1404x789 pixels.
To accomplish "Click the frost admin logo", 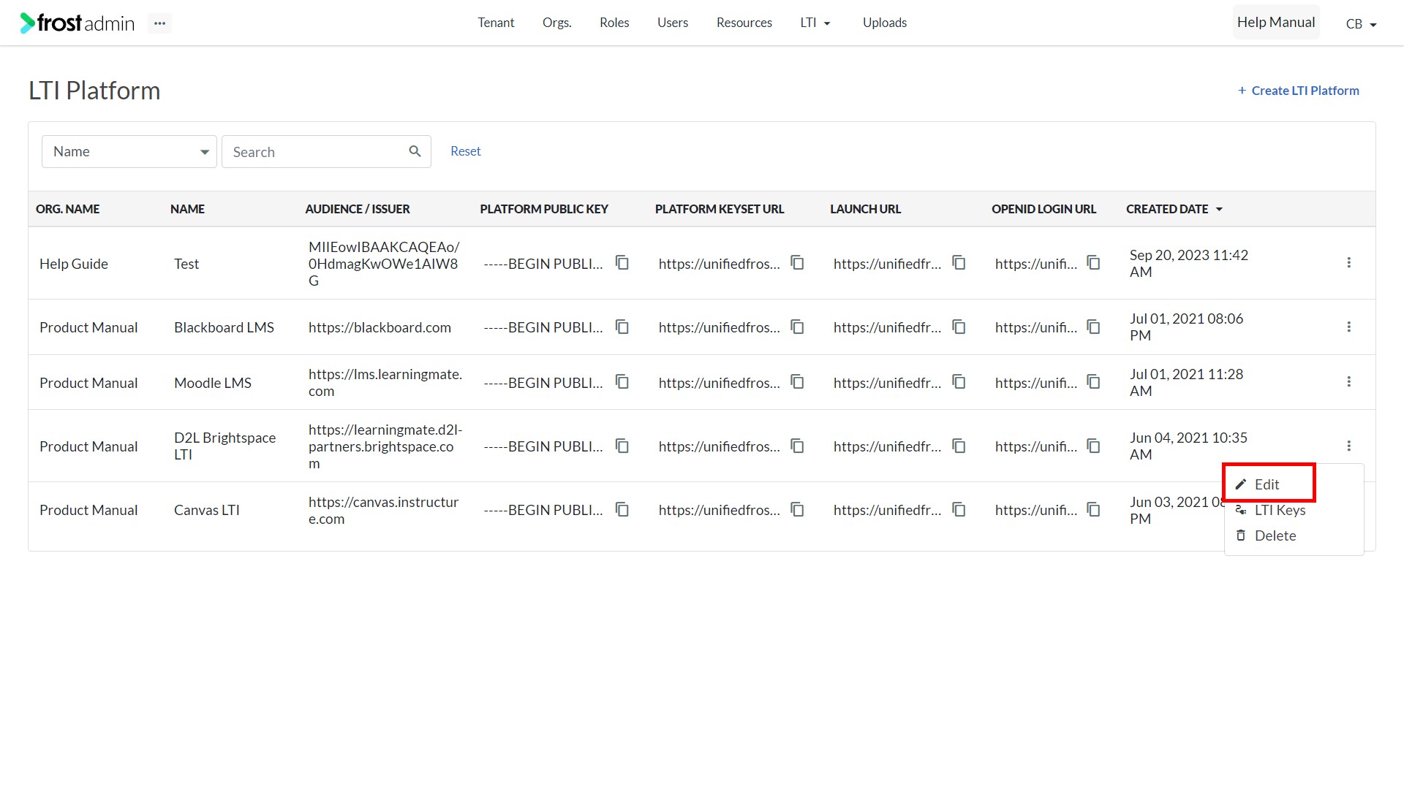I will 78,23.
